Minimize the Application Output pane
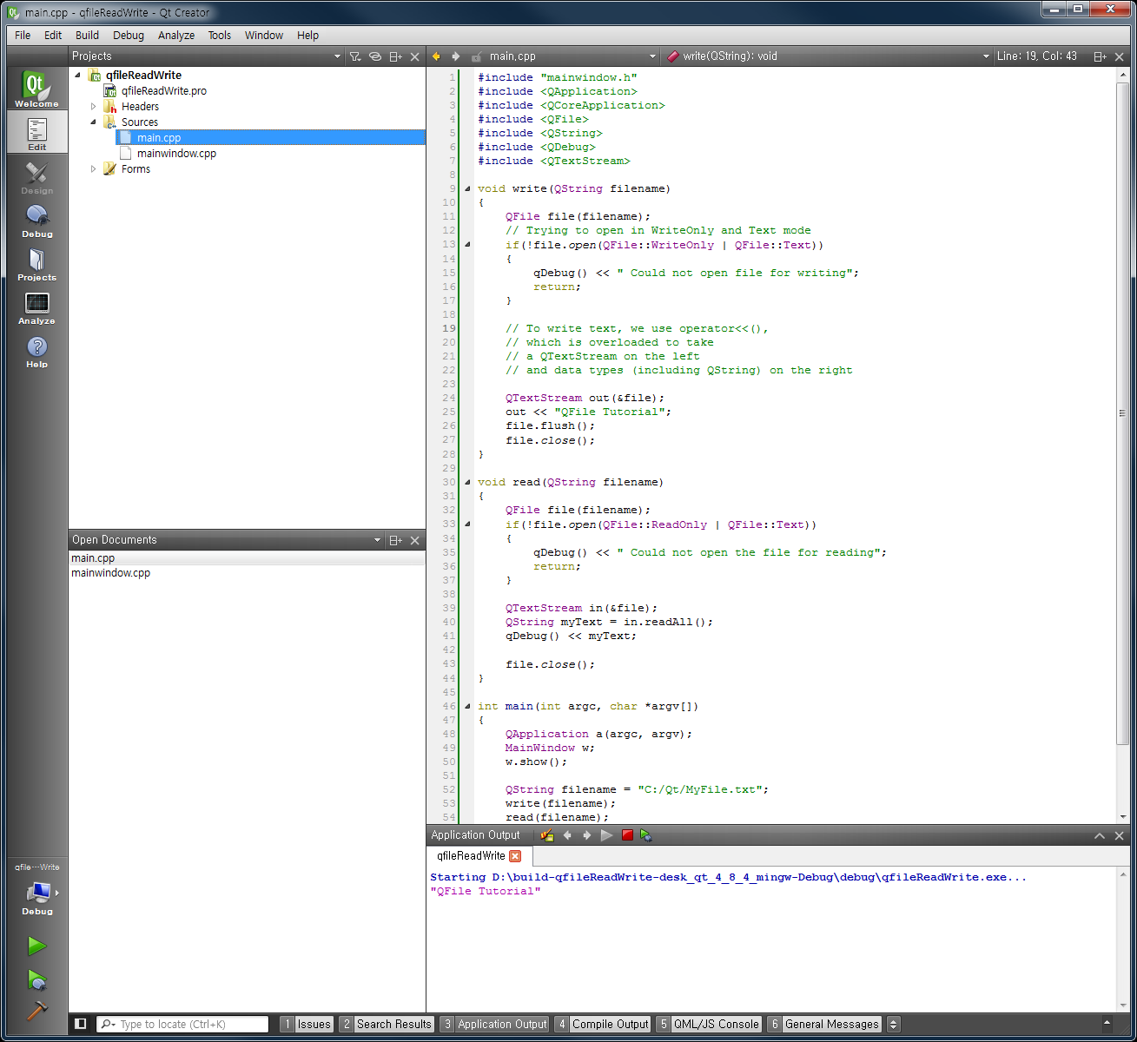The height and width of the screenshot is (1042, 1137). click(1100, 835)
